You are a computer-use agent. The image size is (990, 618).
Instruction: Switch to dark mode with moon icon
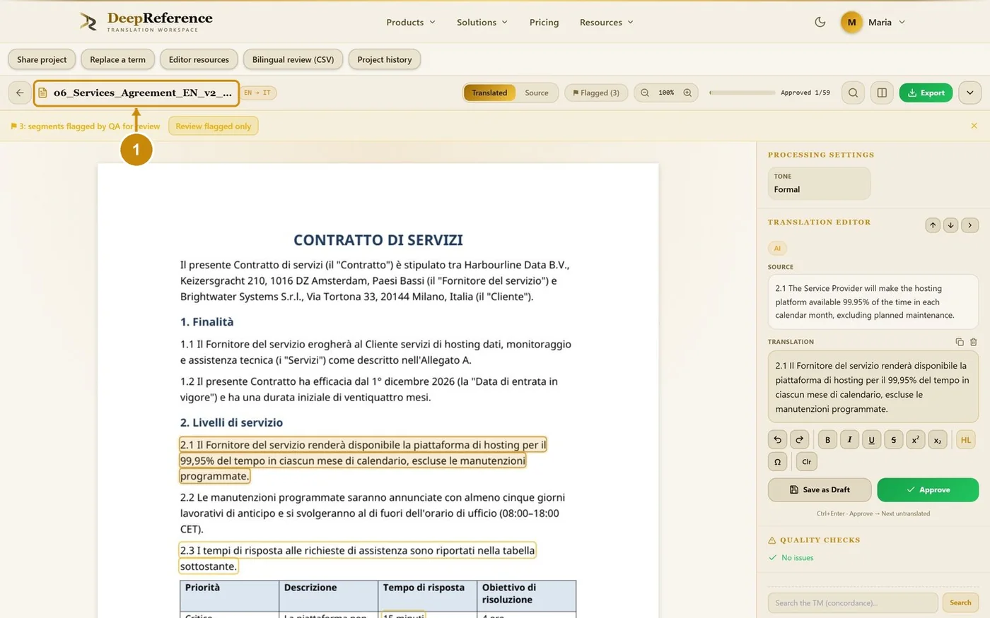(x=820, y=22)
